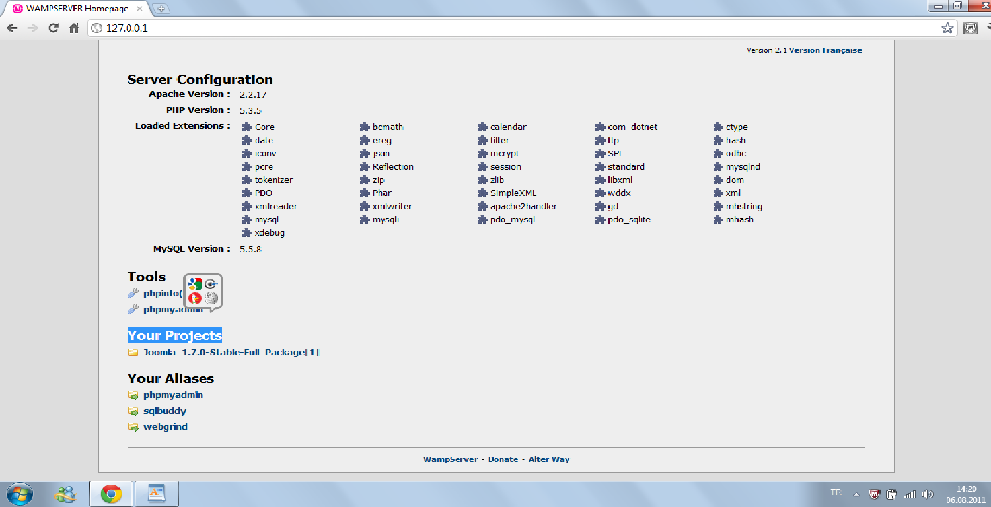Image resolution: width=991 pixels, height=507 pixels.
Task: Click the puzzle piece icon beside xdebug
Action: click(247, 233)
